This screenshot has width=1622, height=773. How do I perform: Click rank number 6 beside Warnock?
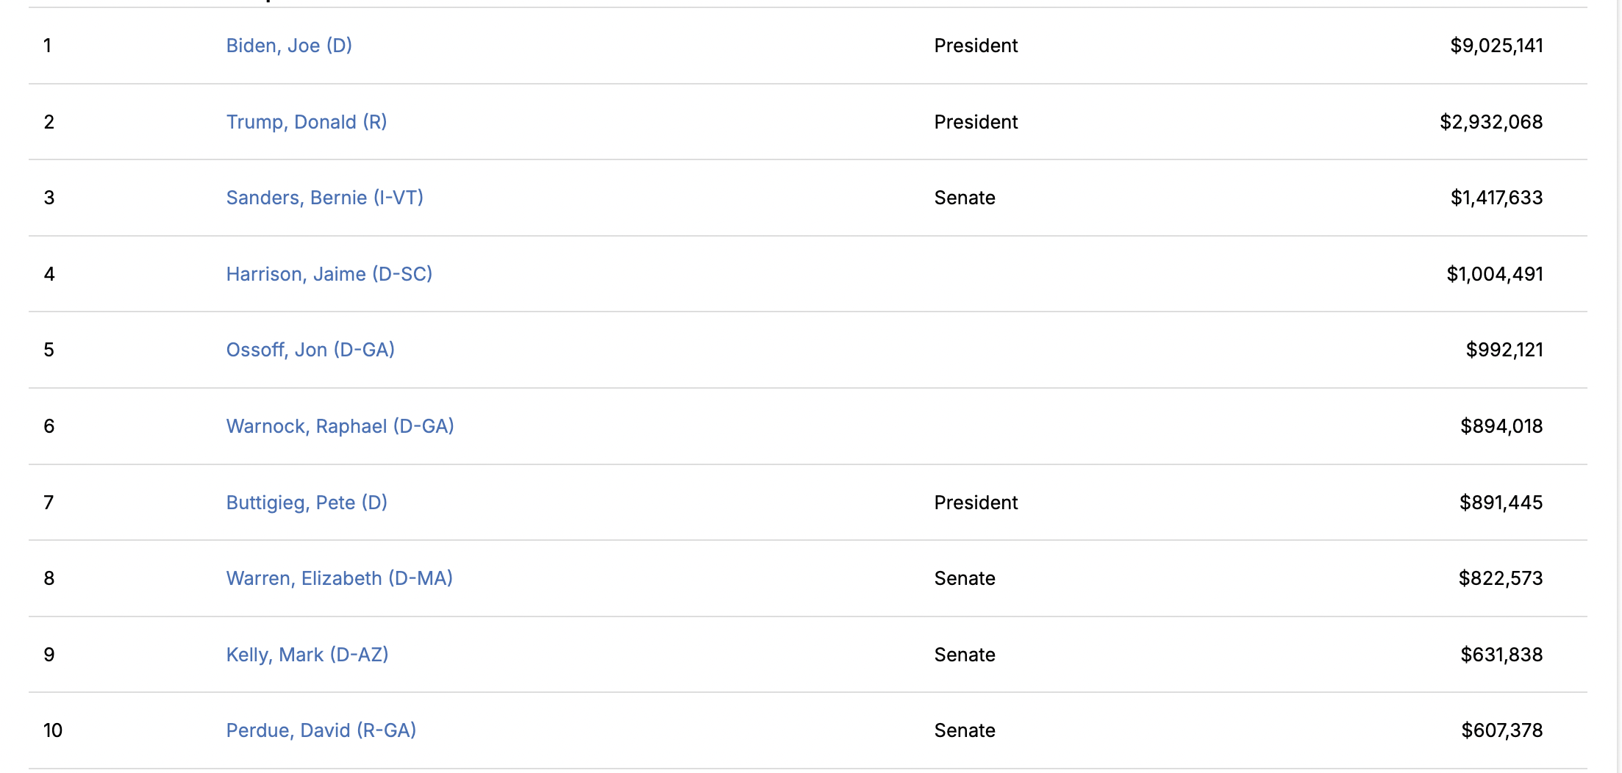(49, 426)
